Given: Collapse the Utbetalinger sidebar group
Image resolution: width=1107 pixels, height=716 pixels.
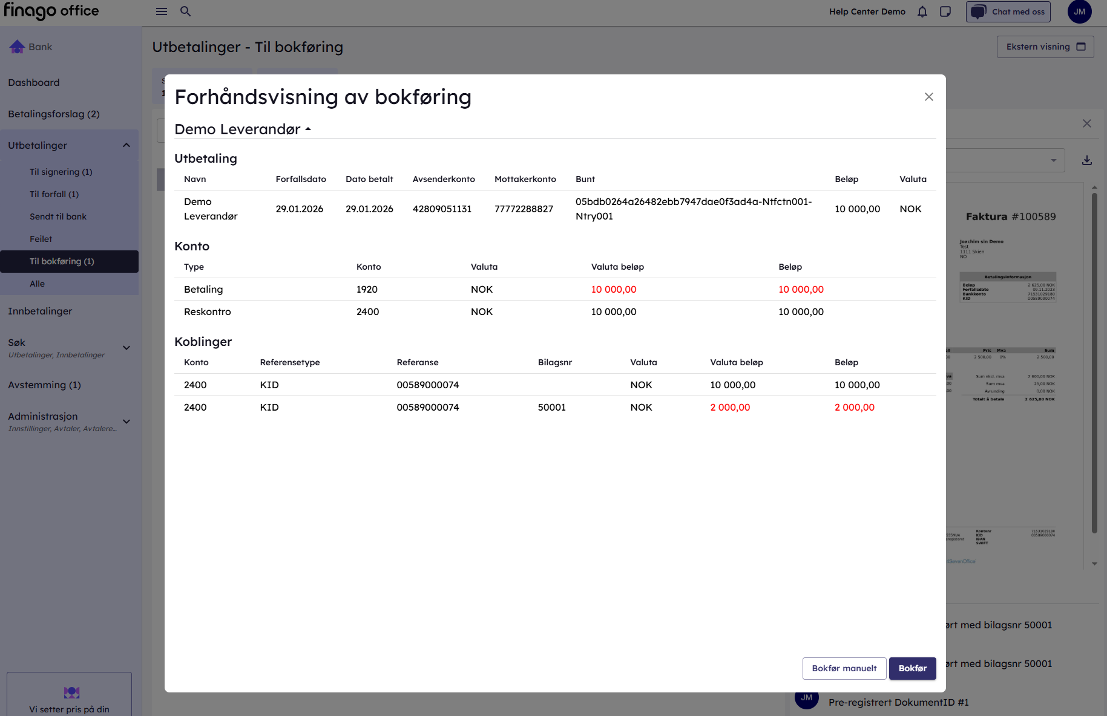Looking at the screenshot, I should tap(126, 145).
